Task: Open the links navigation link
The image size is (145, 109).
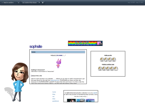Action: click(54, 99)
